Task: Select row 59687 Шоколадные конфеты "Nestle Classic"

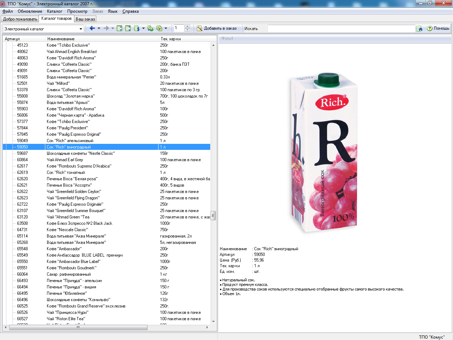Action: 107,153
